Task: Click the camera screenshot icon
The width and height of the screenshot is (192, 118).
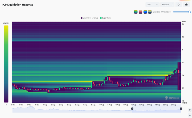Action: (x=186, y=5)
